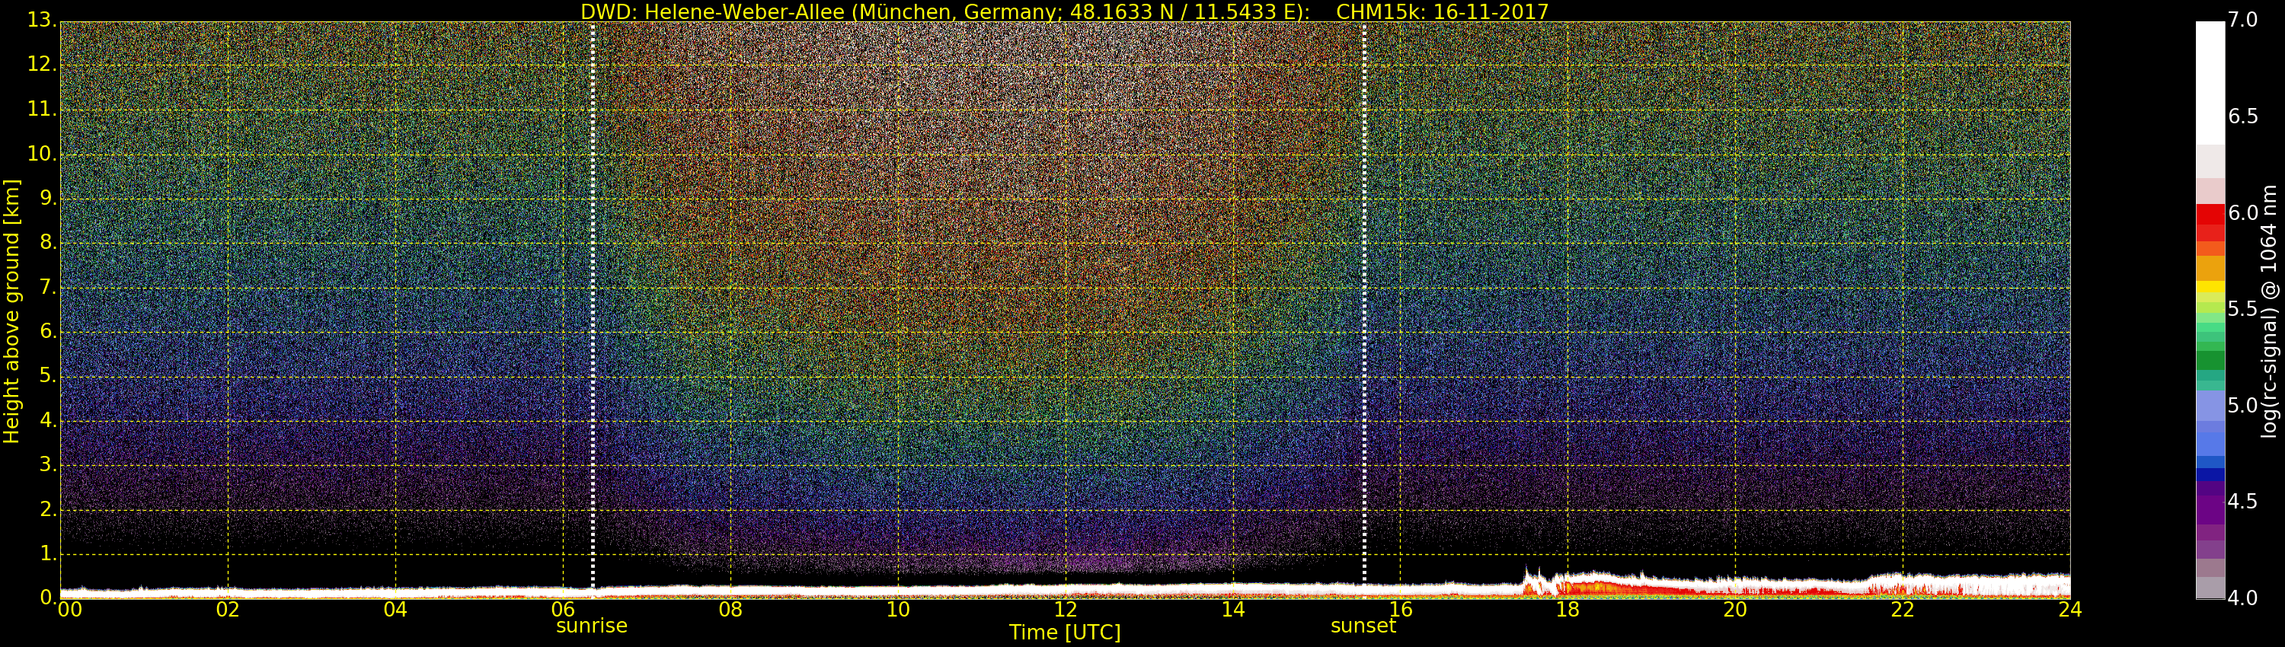Viewport: 2285px width, 647px height.
Task: Click the '08' time tick label
Action: (730, 610)
